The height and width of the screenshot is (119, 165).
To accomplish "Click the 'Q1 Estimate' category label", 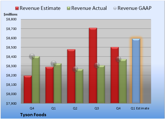I will click(140, 108).
